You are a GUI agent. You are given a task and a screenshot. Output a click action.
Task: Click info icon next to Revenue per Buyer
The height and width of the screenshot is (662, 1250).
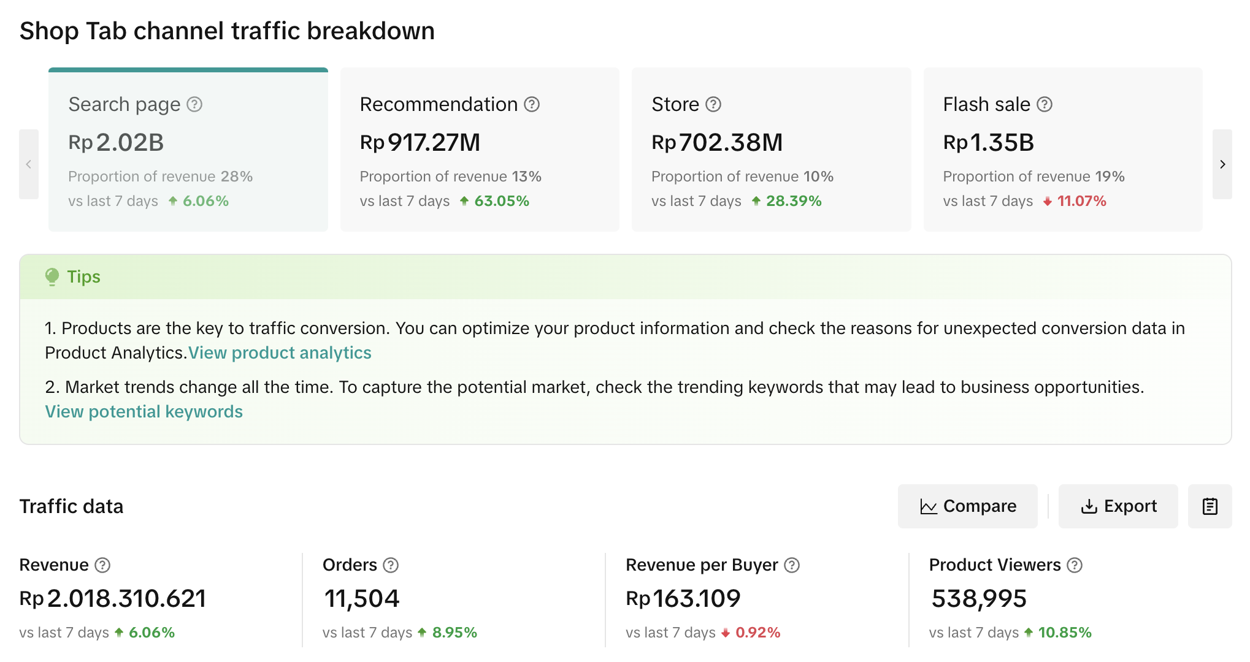pos(792,565)
